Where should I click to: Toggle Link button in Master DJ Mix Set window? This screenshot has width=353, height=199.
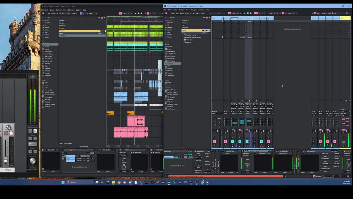(173, 13)
